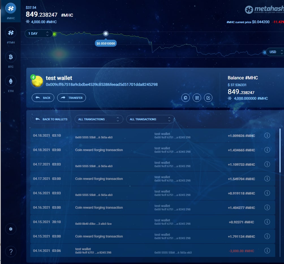Open info for -3,000.00 #MHC transaction
The image size is (284, 264).
point(267,251)
